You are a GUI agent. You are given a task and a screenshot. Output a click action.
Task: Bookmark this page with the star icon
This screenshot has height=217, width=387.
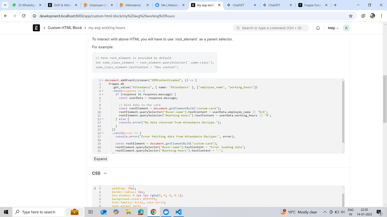[x=351, y=16]
